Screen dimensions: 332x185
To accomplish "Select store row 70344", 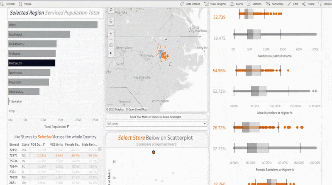I will (54, 166).
